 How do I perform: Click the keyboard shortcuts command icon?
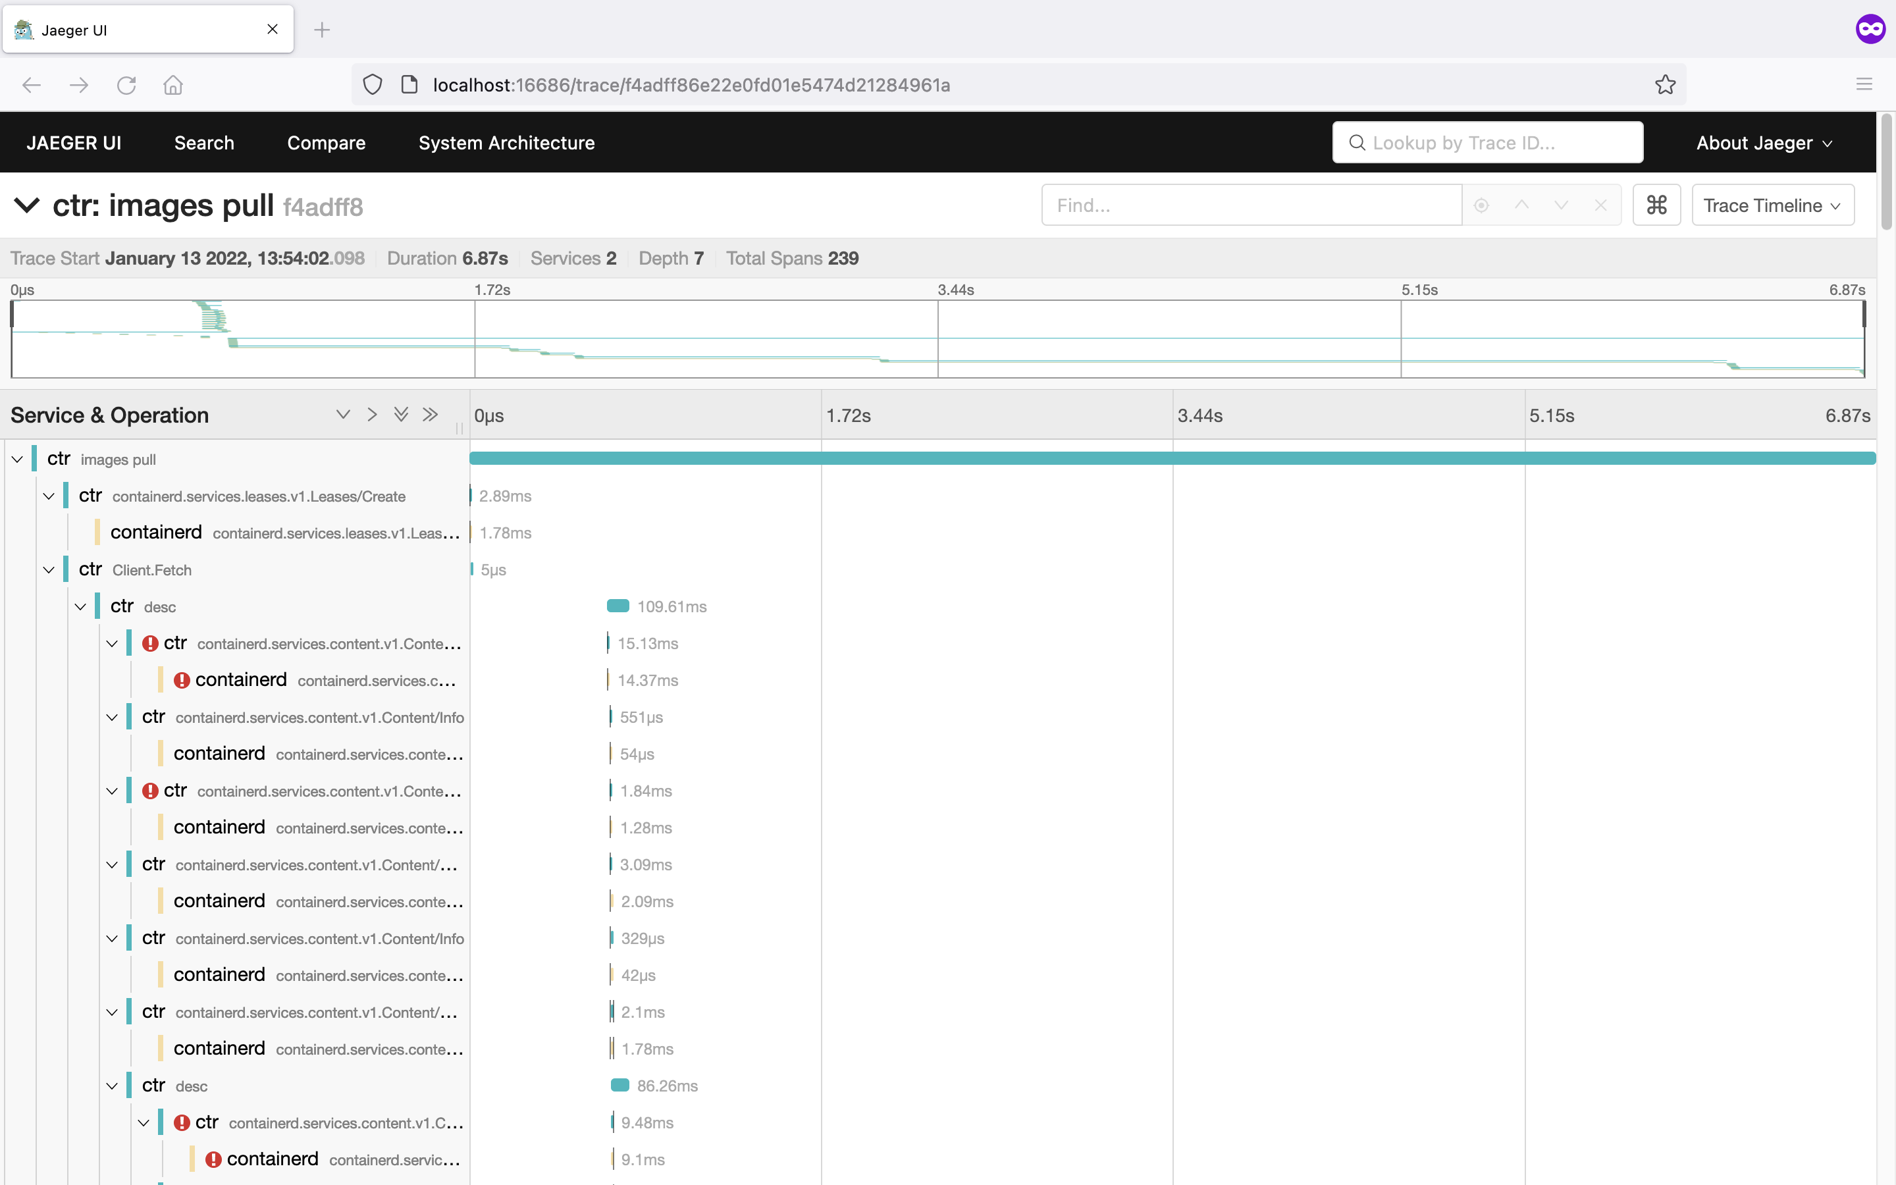[1656, 205]
